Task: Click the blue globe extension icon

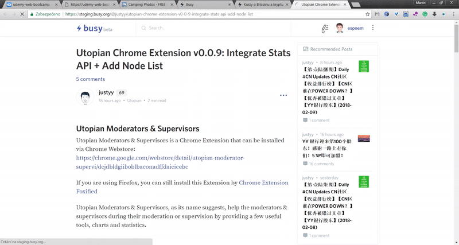Action: 387,14
